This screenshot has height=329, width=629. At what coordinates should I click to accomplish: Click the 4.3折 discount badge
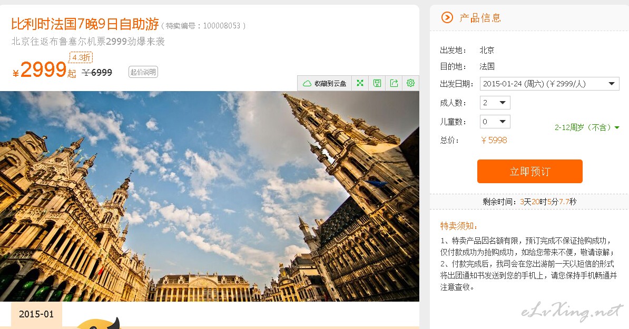pyautogui.click(x=81, y=58)
